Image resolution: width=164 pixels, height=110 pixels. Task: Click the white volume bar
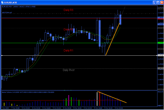click(97, 99)
